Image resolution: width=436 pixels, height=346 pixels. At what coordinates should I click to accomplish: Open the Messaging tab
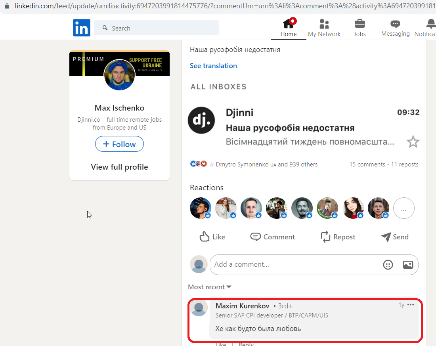[x=395, y=28]
